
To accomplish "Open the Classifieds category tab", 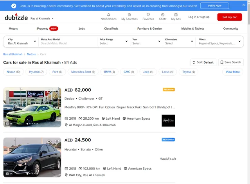I will [111, 28].
